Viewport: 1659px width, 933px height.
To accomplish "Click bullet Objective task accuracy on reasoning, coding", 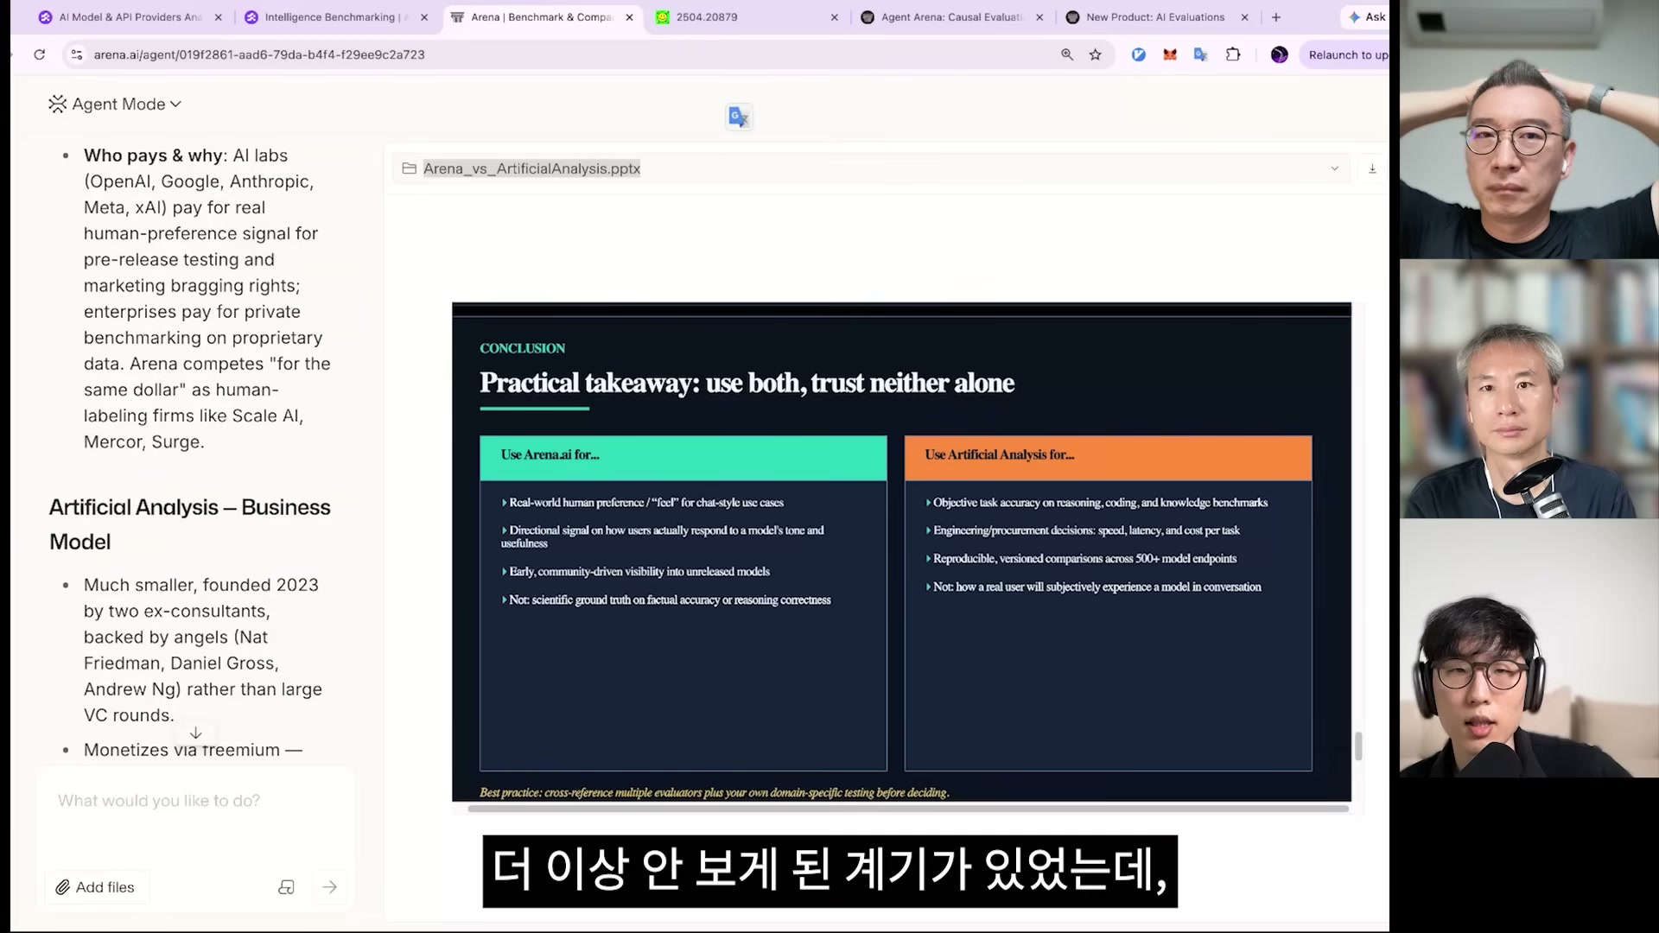I will pyautogui.click(x=1096, y=502).
